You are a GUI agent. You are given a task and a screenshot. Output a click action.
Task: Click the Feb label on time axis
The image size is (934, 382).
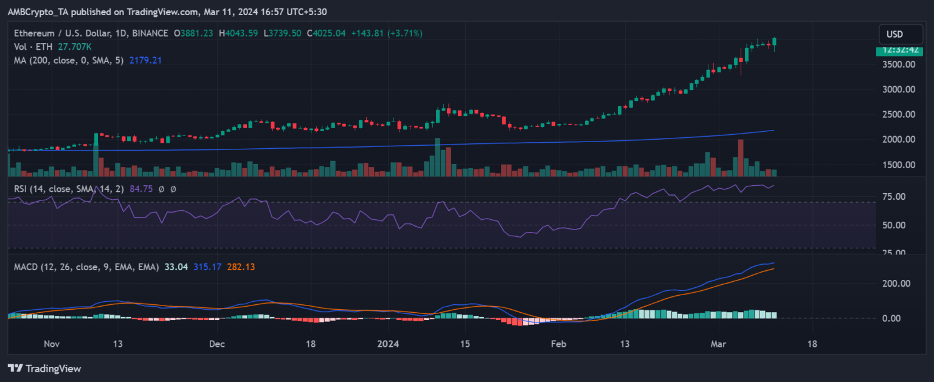coord(558,344)
